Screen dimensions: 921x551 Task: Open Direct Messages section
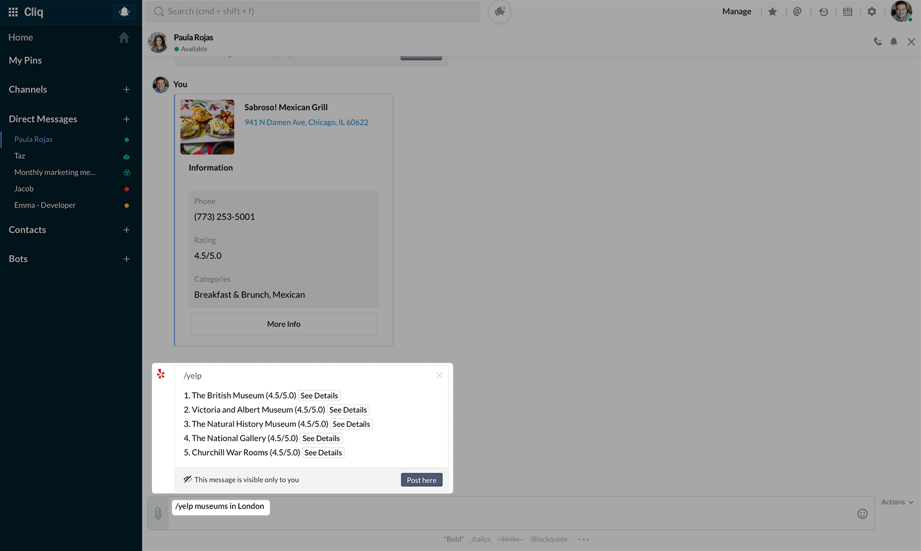[x=43, y=119]
